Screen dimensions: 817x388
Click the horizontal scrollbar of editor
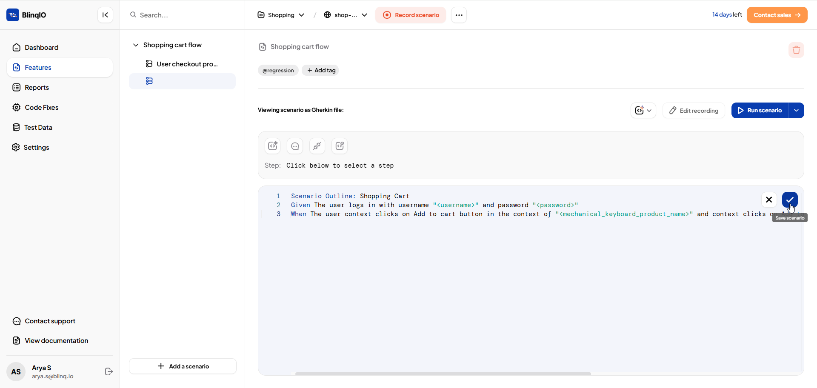443,374
